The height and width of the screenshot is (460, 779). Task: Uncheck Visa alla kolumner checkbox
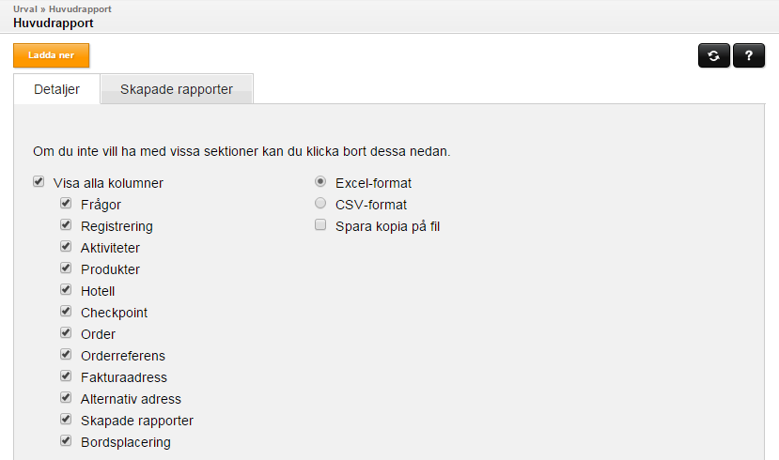39,181
